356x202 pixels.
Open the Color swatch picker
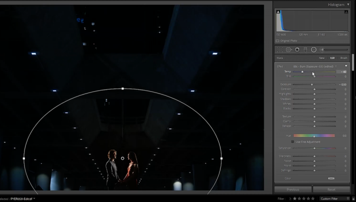tap(331, 178)
